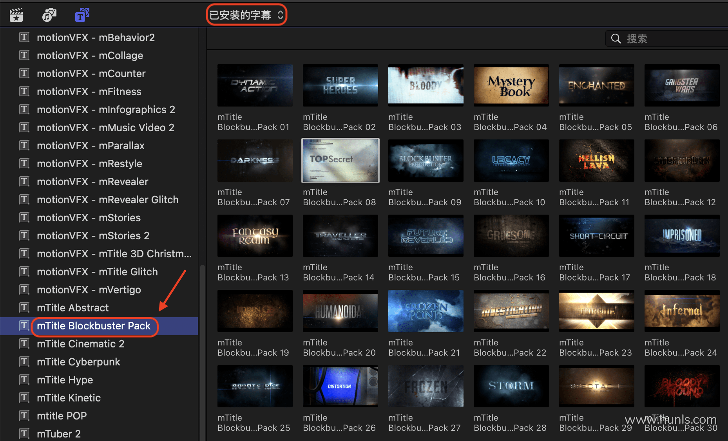The image size is (728, 441).
Task: Select Humanoidal thumbnail Pack 20
Action: pos(340,311)
